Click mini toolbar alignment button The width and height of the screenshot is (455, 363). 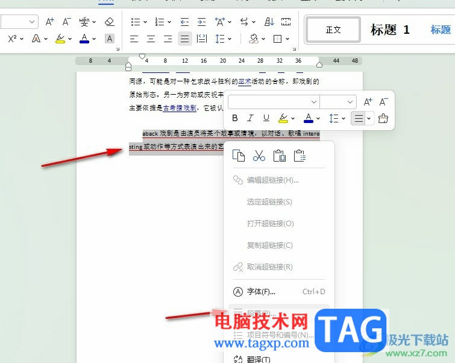click(359, 118)
